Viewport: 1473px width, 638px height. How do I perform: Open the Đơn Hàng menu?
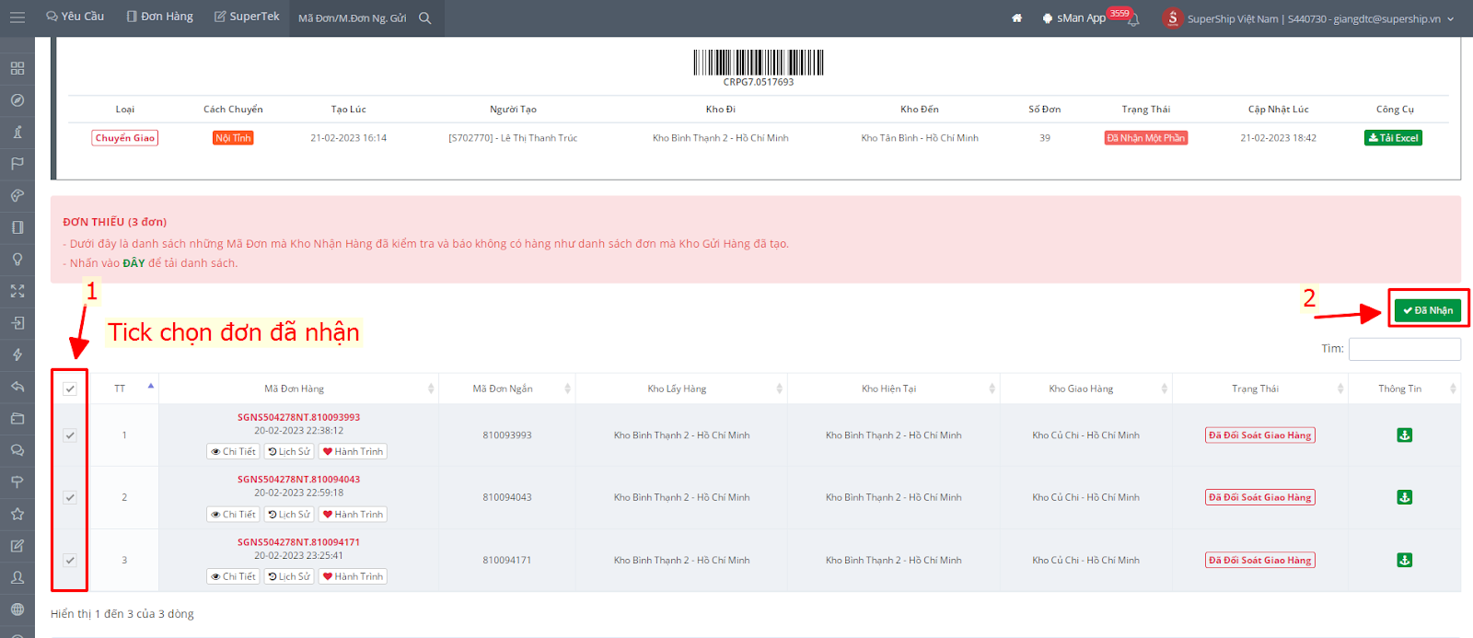[160, 17]
